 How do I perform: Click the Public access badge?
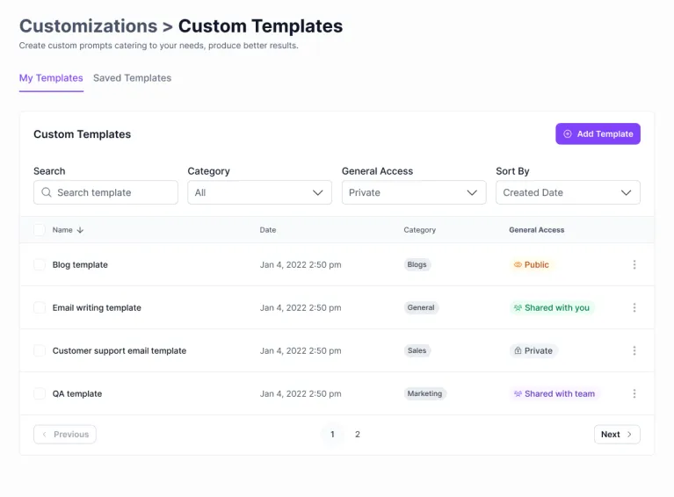(532, 264)
